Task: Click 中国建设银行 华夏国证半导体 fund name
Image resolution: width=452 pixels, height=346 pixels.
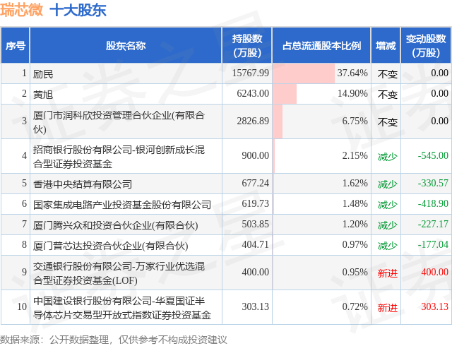Action: click(122, 308)
